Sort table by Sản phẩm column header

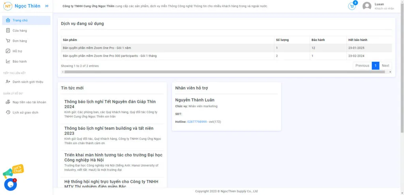(167, 40)
